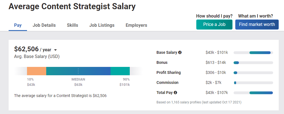View the Employers tab
This screenshot has width=284, height=114.
pyautogui.click(x=136, y=25)
